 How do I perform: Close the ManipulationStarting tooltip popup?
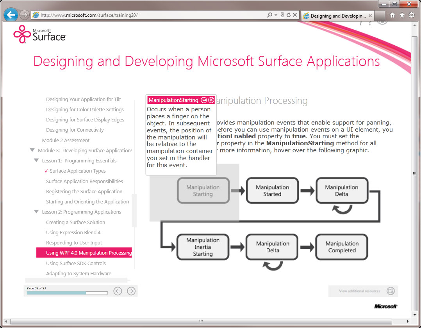tap(211, 100)
